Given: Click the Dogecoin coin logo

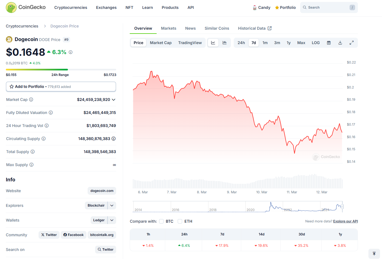Looking at the screenshot, I should tap(9, 39).
